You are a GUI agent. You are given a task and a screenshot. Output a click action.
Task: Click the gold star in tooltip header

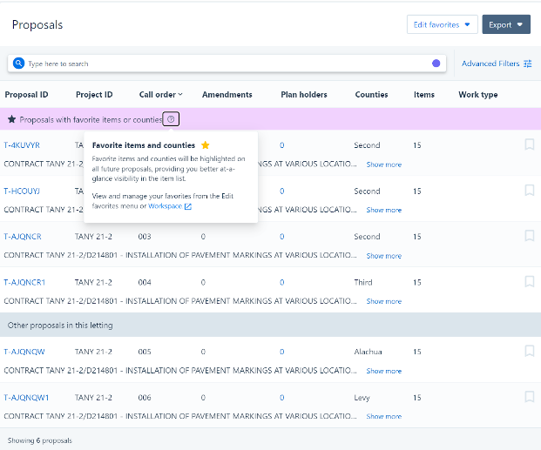pos(205,145)
